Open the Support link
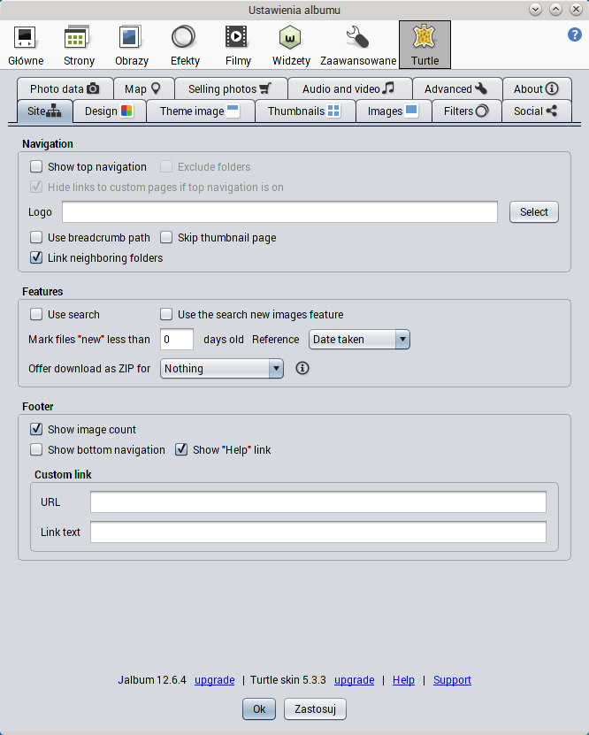Screen dimensions: 589x735 (x=452, y=679)
